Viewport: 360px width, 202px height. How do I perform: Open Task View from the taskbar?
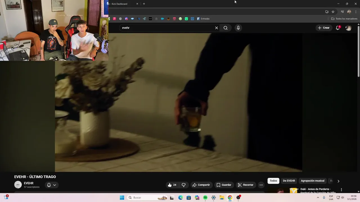(x=172, y=198)
